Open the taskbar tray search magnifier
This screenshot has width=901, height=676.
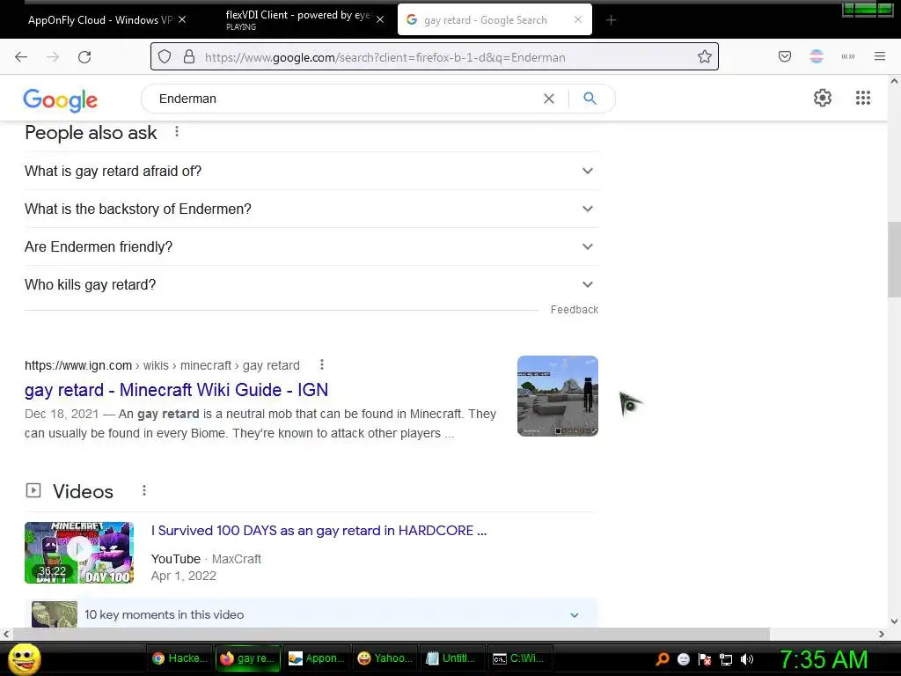[x=662, y=658]
